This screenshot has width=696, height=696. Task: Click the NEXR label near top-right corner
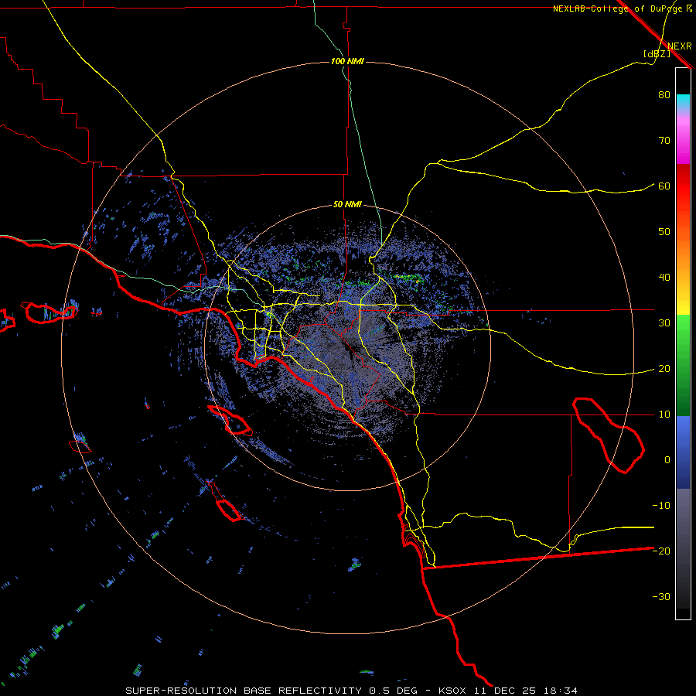680,46
